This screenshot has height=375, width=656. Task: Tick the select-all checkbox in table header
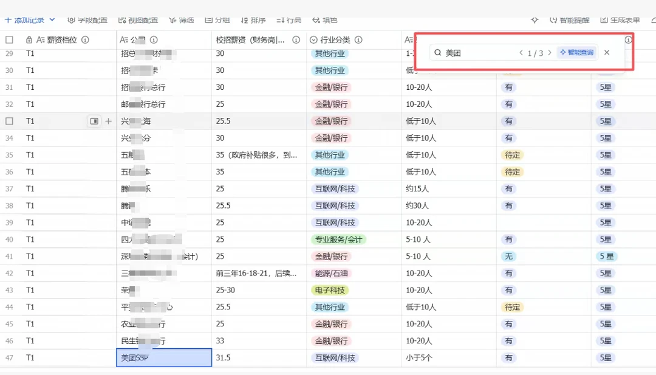pyautogui.click(x=9, y=40)
